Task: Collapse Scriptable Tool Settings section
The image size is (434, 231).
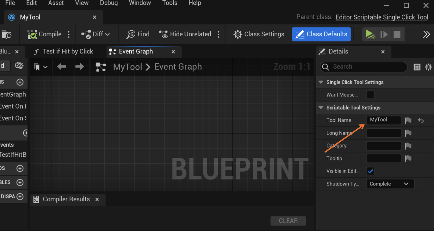Action: coord(321,108)
